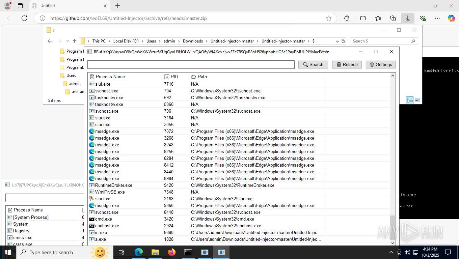
Task: Reload the browser page
Action: pos(24,18)
